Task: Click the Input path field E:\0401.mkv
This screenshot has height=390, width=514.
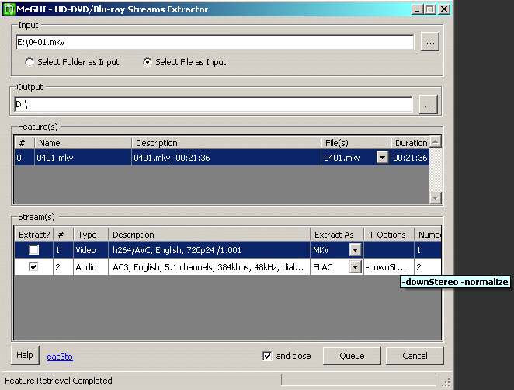Action: click(215, 42)
